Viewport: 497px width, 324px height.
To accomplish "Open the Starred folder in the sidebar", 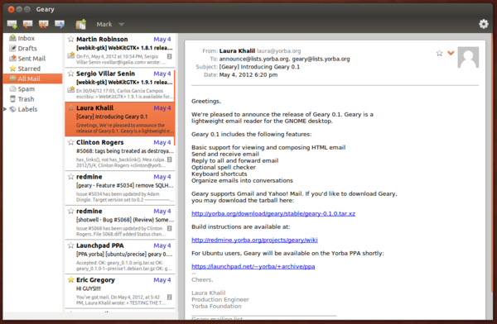I will 29,69.
